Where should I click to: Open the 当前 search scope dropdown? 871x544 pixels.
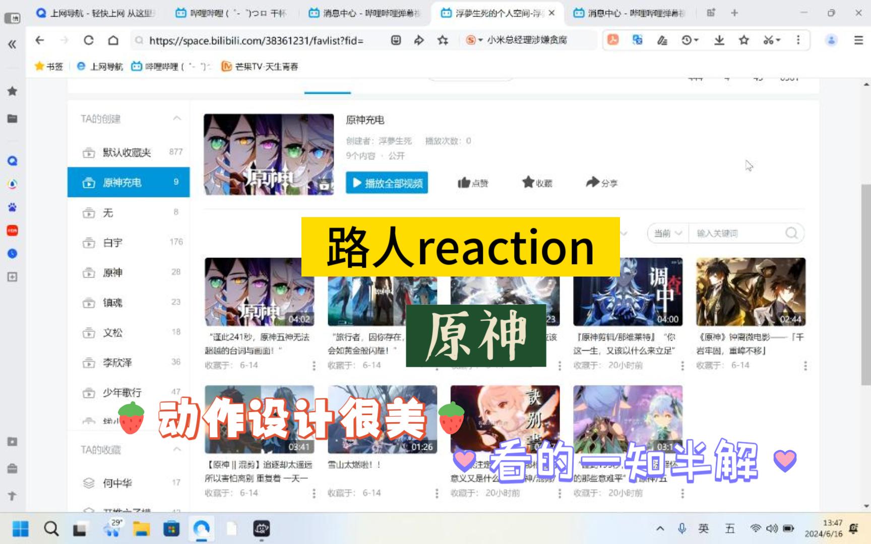(668, 233)
